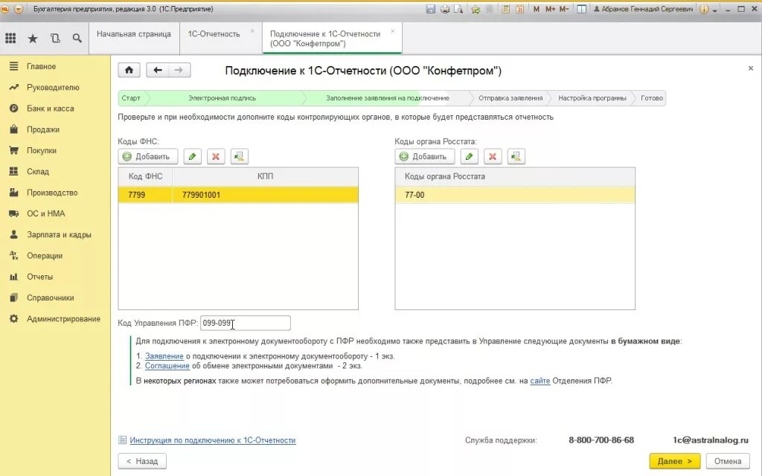Image resolution: width=762 pixels, height=476 pixels.
Task: Click the edit pencil icon under Коды органа Росстата
Action: [469, 156]
